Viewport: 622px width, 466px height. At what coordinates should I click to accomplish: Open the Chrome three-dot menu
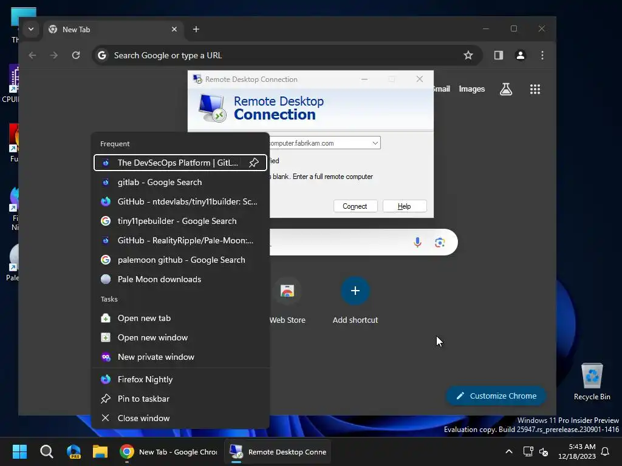tap(542, 55)
